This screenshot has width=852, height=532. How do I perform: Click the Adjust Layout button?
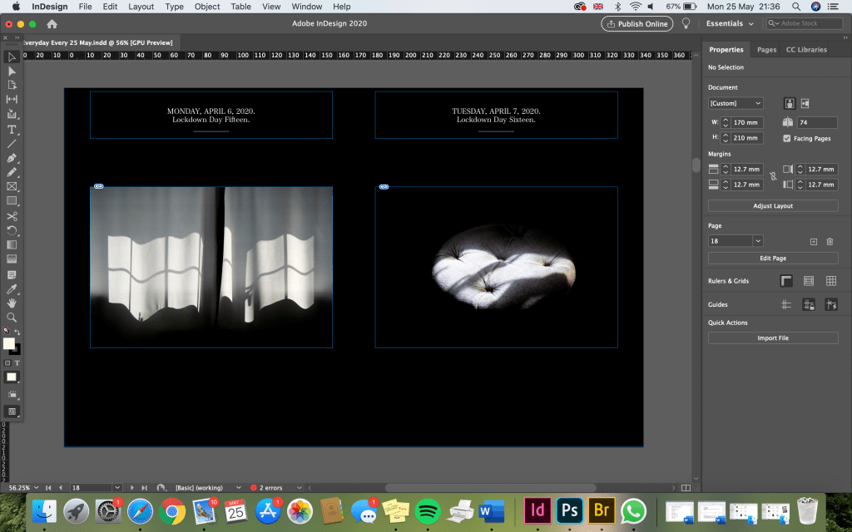tap(773, 205)
